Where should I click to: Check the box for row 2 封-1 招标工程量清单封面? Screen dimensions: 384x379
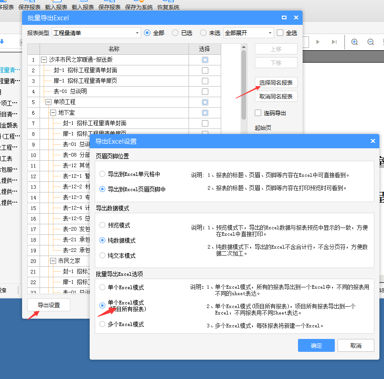205,70
